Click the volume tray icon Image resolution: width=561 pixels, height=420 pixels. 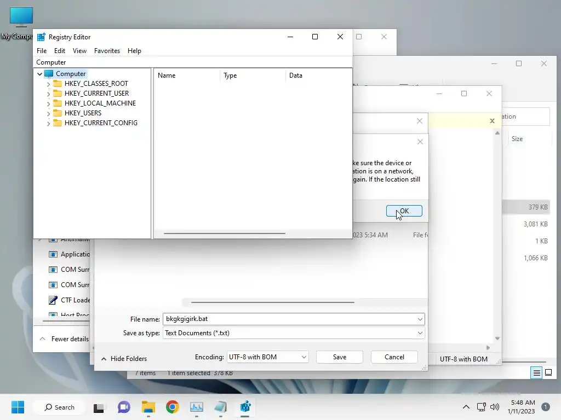pos(495,407)
